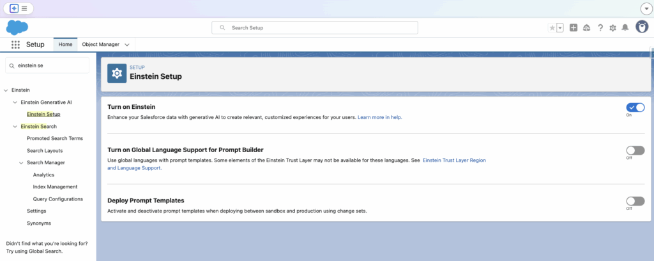Open the Help question mark icon

[600, 28]
